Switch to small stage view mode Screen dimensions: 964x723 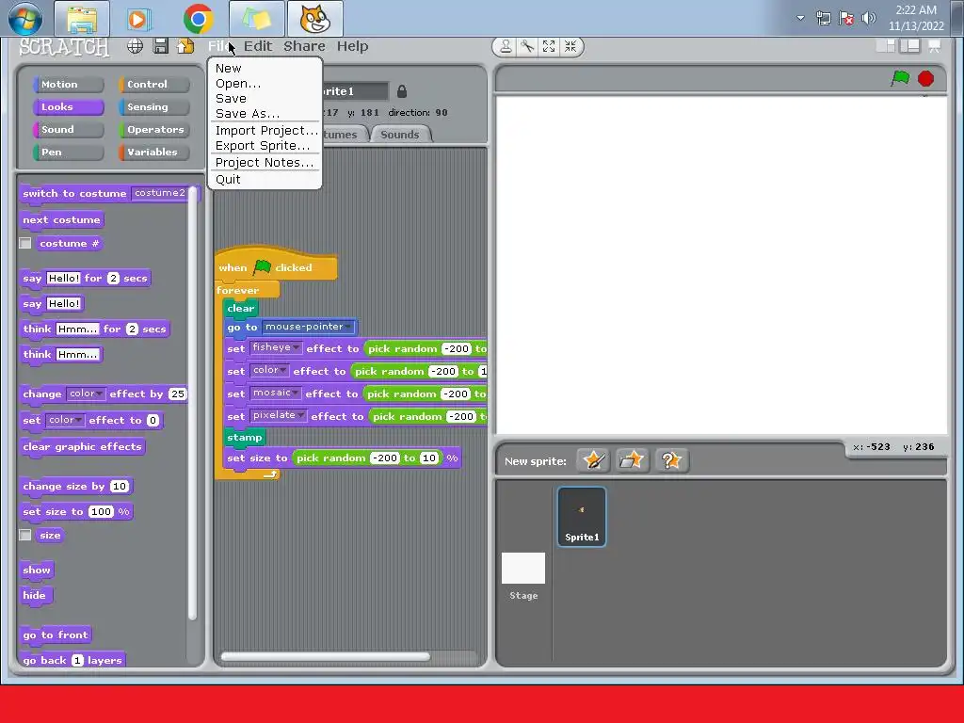[885, 46]
